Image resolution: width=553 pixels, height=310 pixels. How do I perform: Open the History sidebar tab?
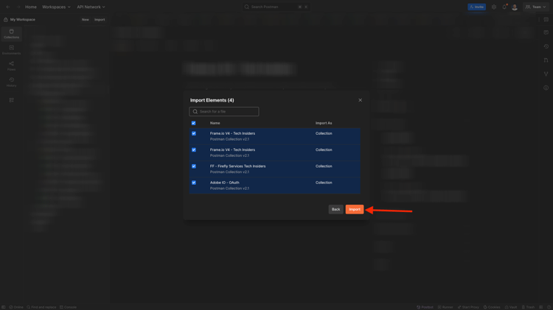coord(11,82)
